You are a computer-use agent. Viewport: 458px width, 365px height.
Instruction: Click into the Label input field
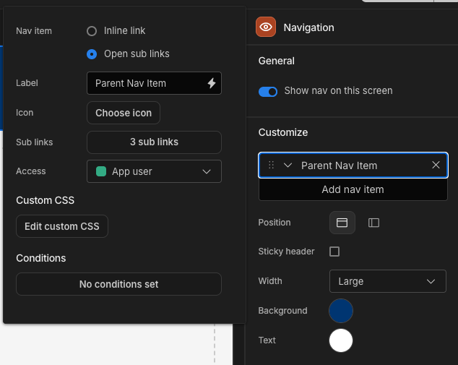coord(154,83)
